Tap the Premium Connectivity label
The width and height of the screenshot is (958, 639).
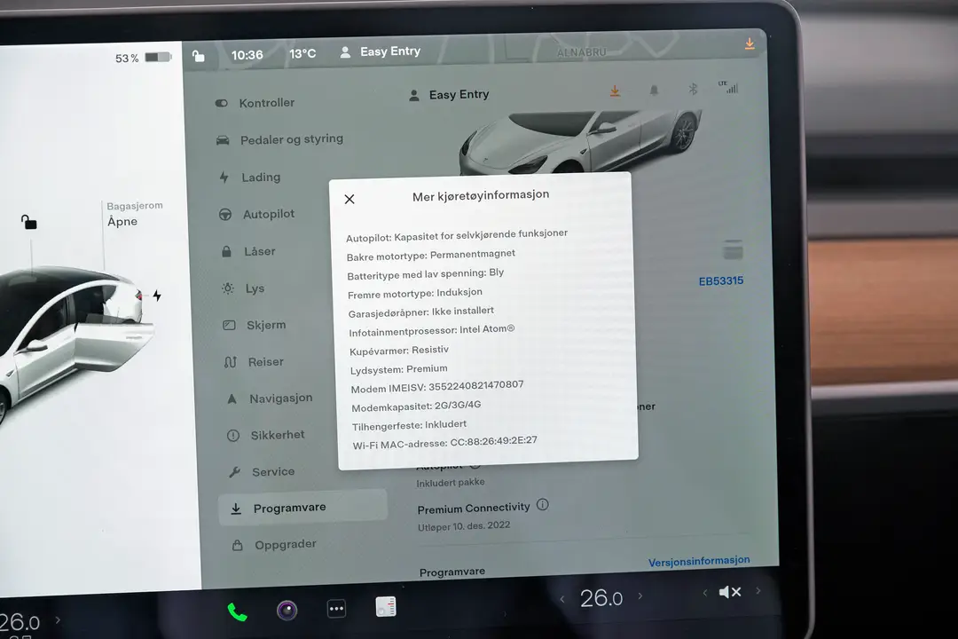click(x=474, y=509)
